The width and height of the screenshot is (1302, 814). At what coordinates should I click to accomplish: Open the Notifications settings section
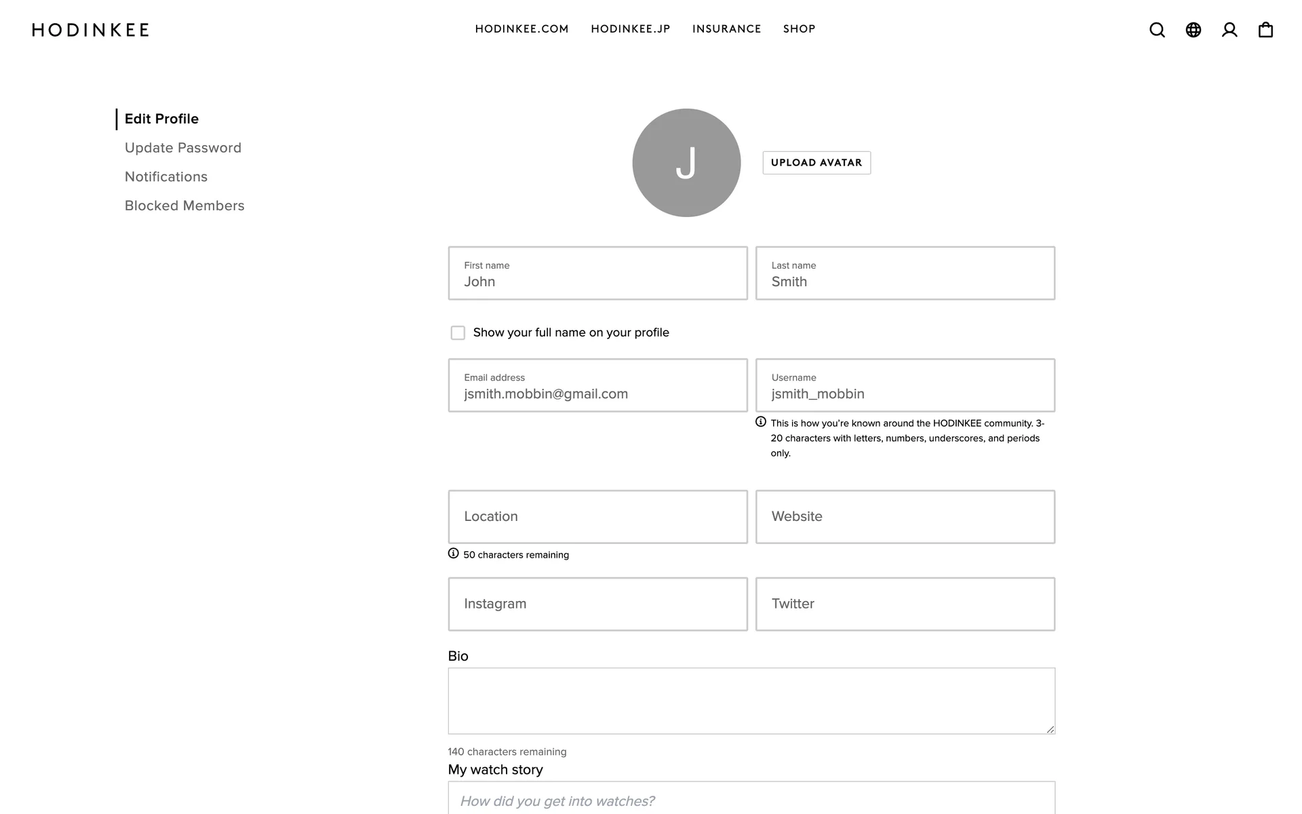click(166, 177)
